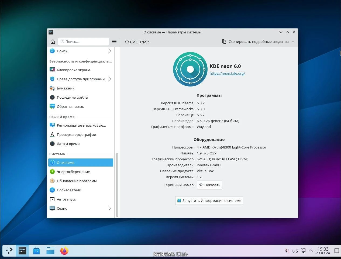The width and height of the screenshot is (341, 259).
Task: Click the 1,9 ГиБ ОЗУ value
Action: click(206, 153)
